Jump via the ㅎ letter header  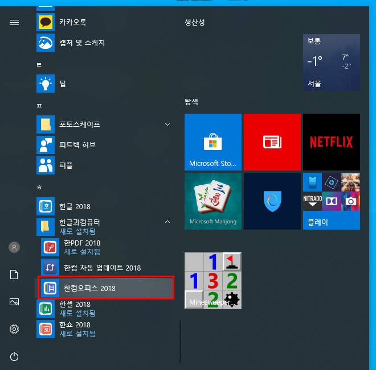(x=39, y=187)
